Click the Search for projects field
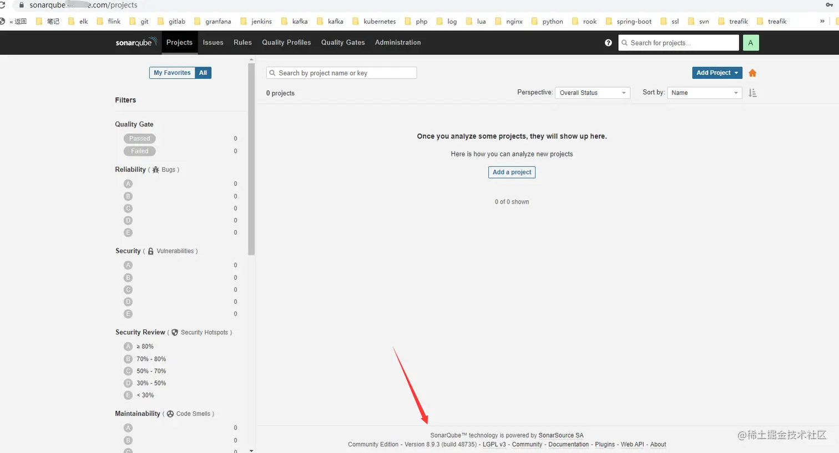This screenshot has height=453, width=839. pos(679,43)
